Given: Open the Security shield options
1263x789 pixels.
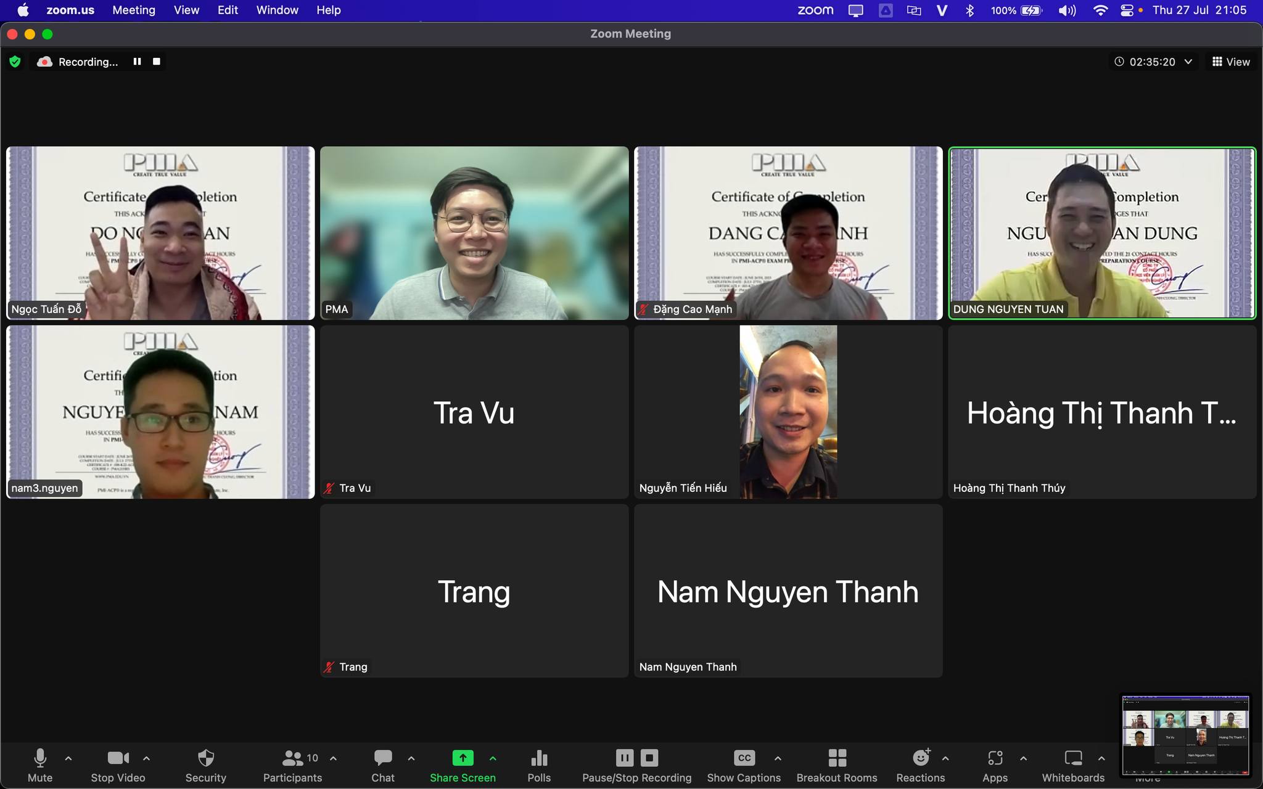Looking at the screenshot, I should coord(206,765).
